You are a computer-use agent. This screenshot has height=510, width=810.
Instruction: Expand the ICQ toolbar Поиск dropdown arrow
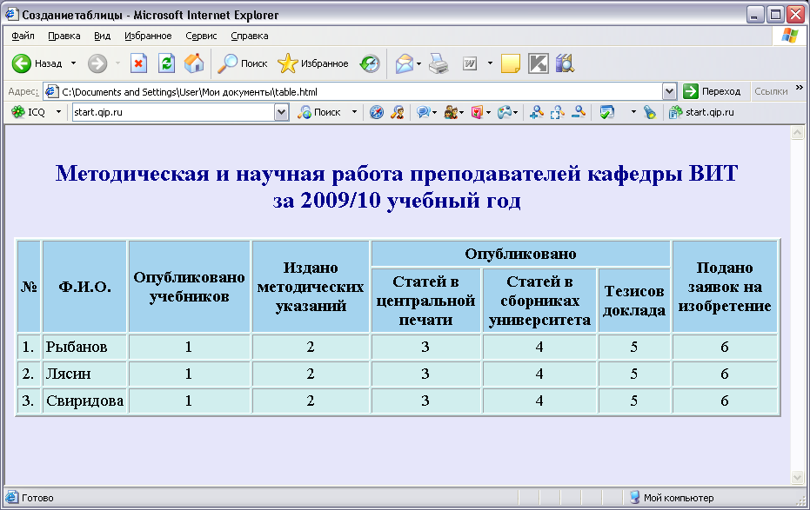354,112
